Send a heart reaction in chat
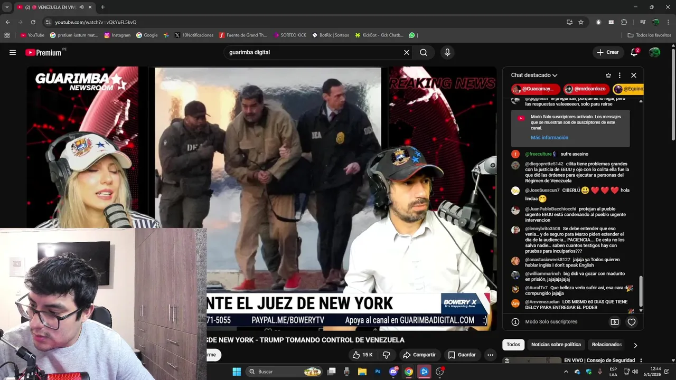This screenshot has height=380, width=676. (x=632, y=321)
